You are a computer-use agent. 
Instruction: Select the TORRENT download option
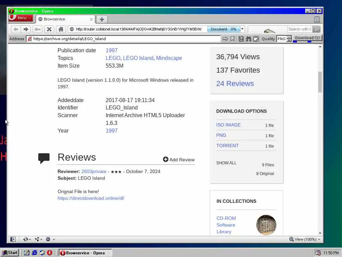(x=227, y=146)
